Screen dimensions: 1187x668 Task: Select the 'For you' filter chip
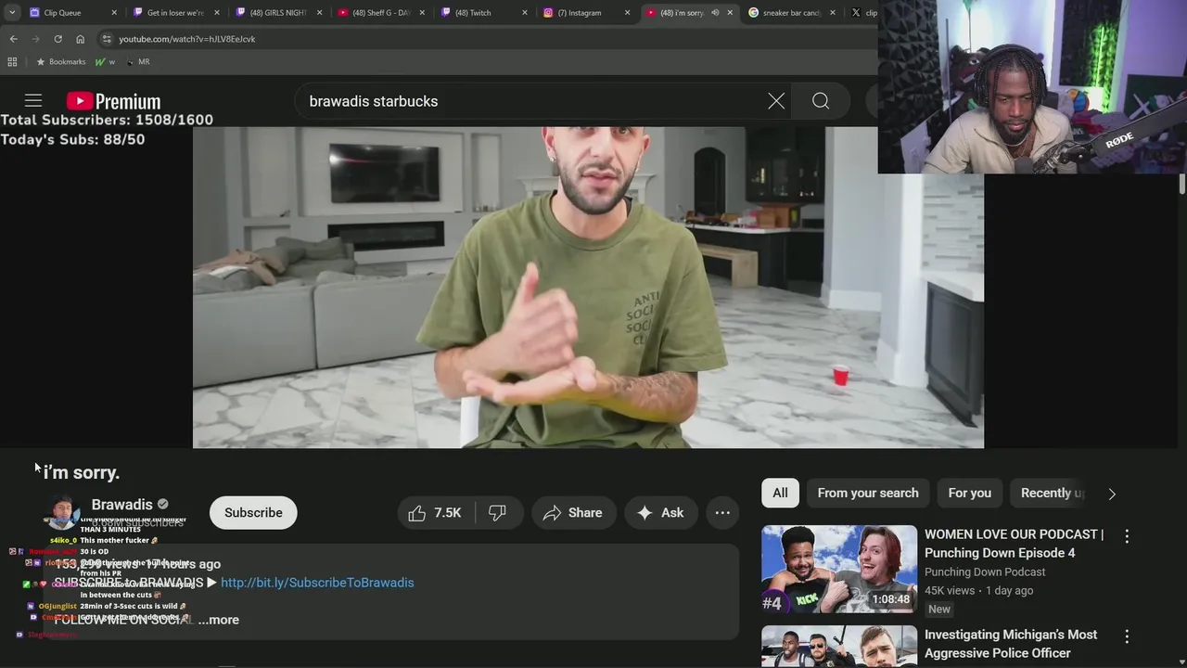click(x=969, y=494)
